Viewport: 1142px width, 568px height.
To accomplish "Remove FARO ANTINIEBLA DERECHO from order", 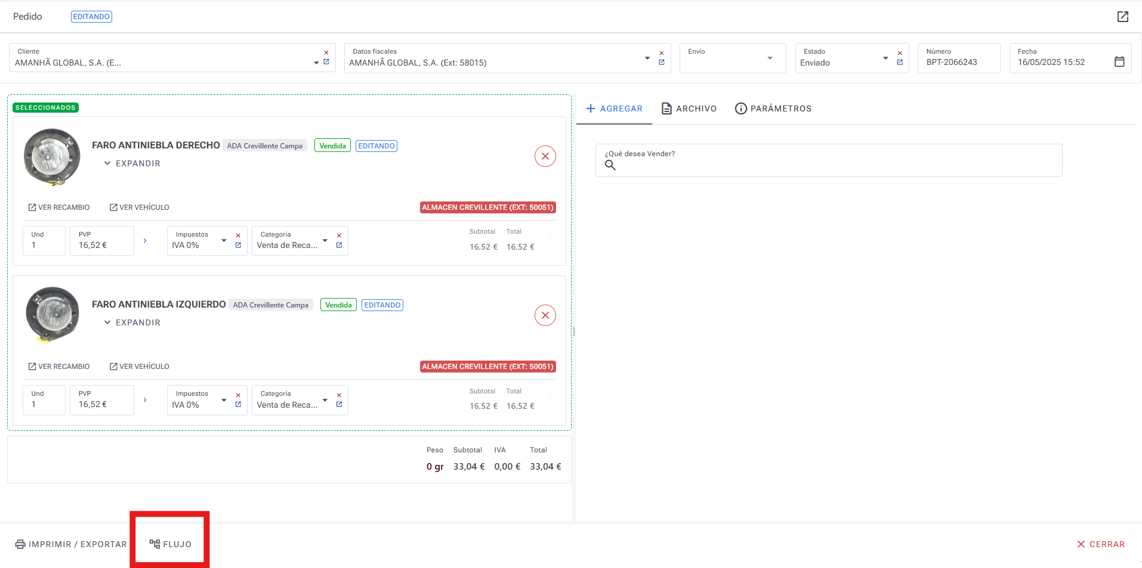I will (545, 156).
